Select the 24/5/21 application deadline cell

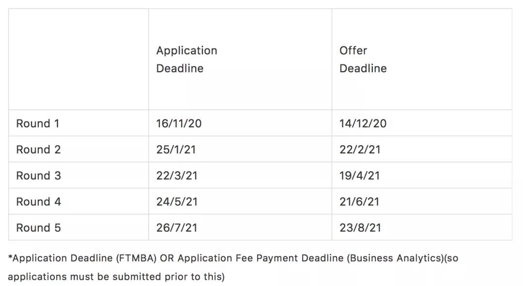pyautogui.click(x=177, y=202)
